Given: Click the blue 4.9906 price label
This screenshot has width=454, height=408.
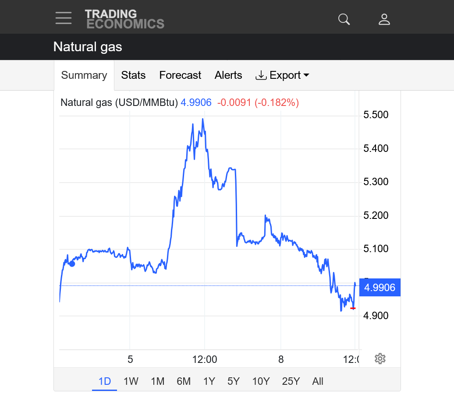Looking at the screenshot, I should (x=380, y=288).
